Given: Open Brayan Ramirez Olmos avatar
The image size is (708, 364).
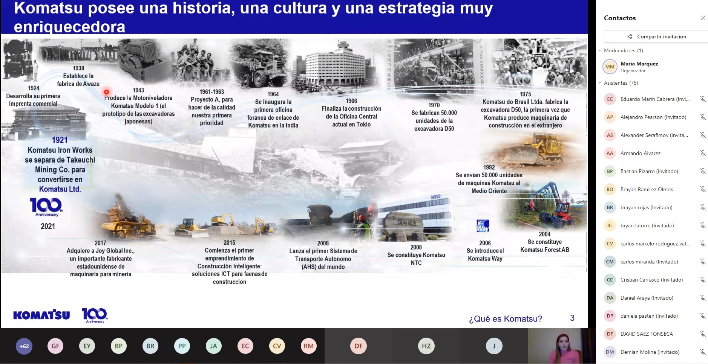Looking at the screenshot, I should pos(610,189).
